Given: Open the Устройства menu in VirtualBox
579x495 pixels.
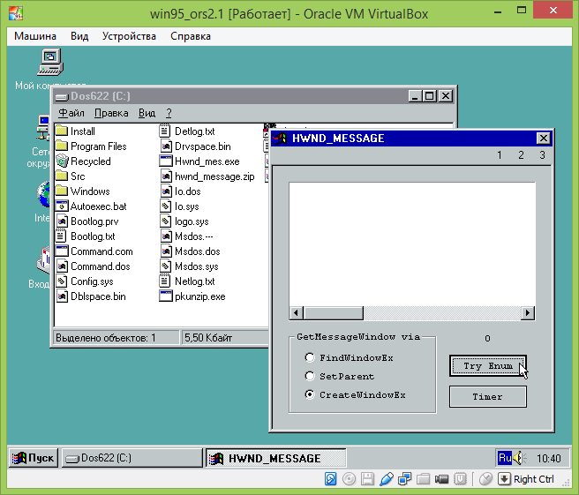Looking at the screenshot, I should [x=129, y=36].
